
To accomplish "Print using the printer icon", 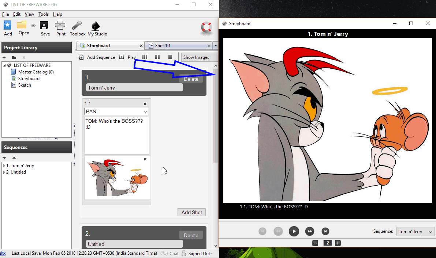I will point(60,26).
